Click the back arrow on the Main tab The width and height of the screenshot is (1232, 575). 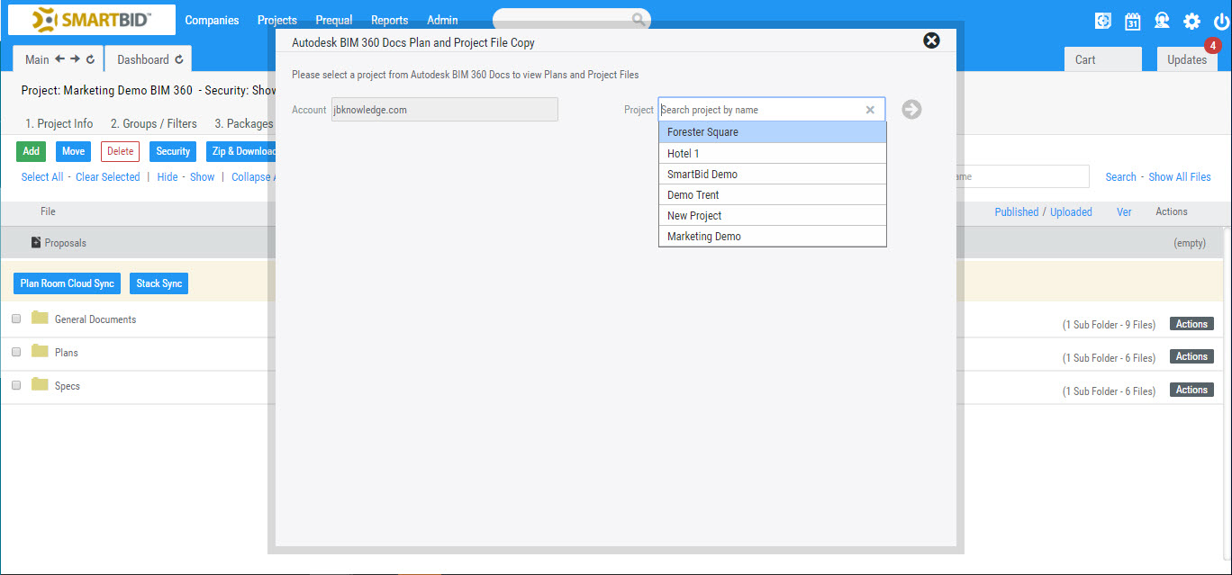60,58
